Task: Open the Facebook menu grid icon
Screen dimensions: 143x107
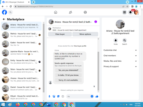Action: 124,12
